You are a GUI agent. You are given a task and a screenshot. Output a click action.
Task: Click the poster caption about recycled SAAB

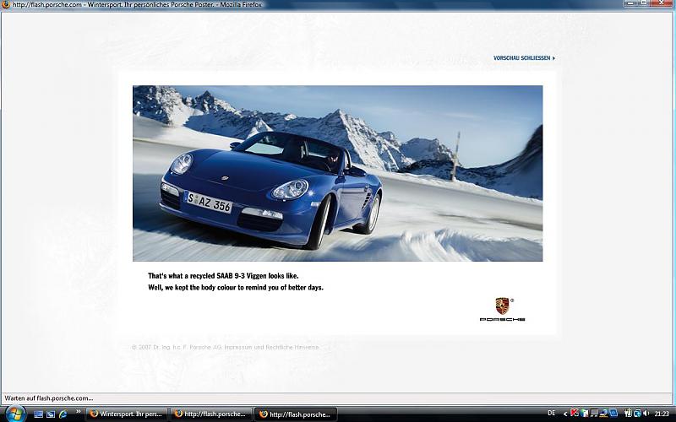click(223, 276)
